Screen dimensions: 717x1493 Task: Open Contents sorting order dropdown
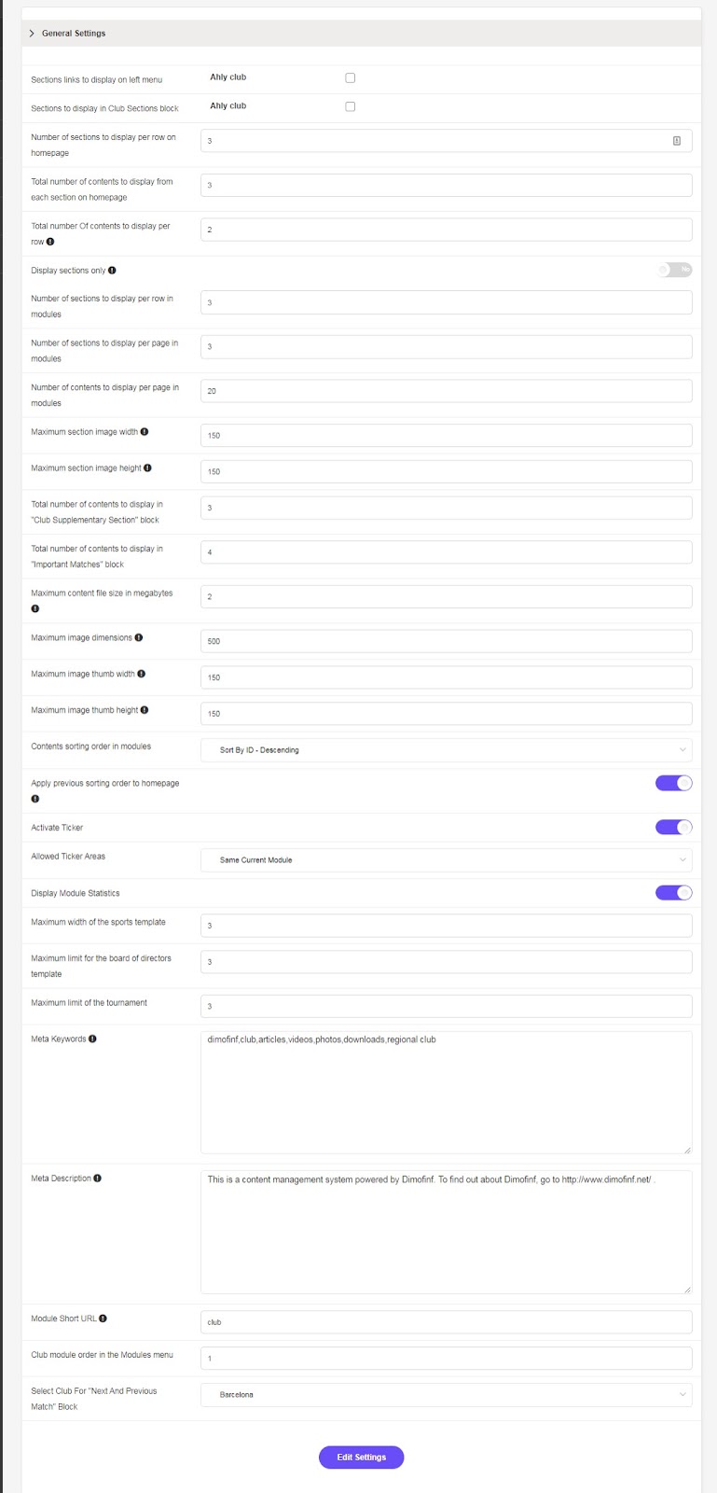[447, 750]
